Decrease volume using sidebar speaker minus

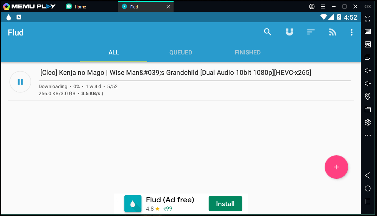coord(368,83)
